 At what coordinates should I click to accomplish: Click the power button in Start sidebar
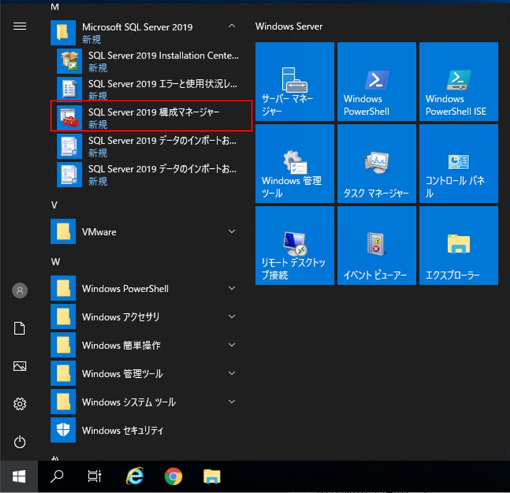20,442
